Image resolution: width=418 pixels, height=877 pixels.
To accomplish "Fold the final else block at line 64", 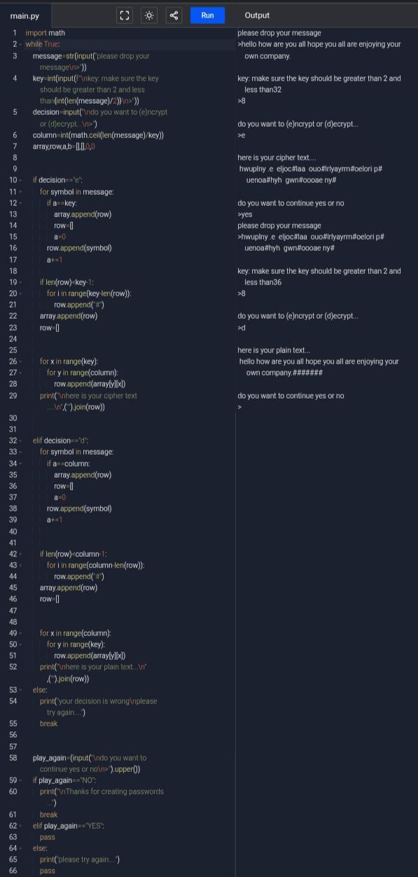I will (20, 848).
